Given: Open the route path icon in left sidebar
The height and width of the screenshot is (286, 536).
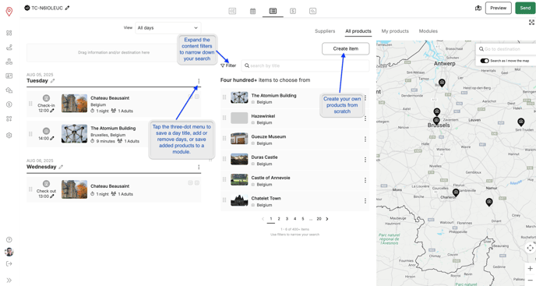Looking at the screenshot, I should tap(9, 48).
